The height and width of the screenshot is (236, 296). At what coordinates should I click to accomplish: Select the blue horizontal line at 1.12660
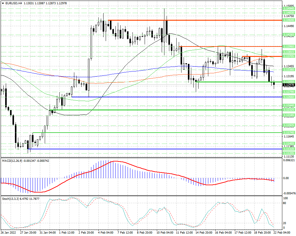click(177, 97)
